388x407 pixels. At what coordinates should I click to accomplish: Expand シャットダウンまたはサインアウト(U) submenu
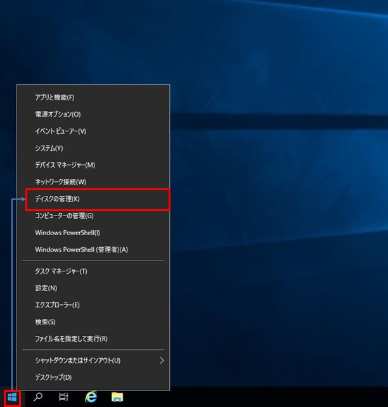[x=93, y=360]
